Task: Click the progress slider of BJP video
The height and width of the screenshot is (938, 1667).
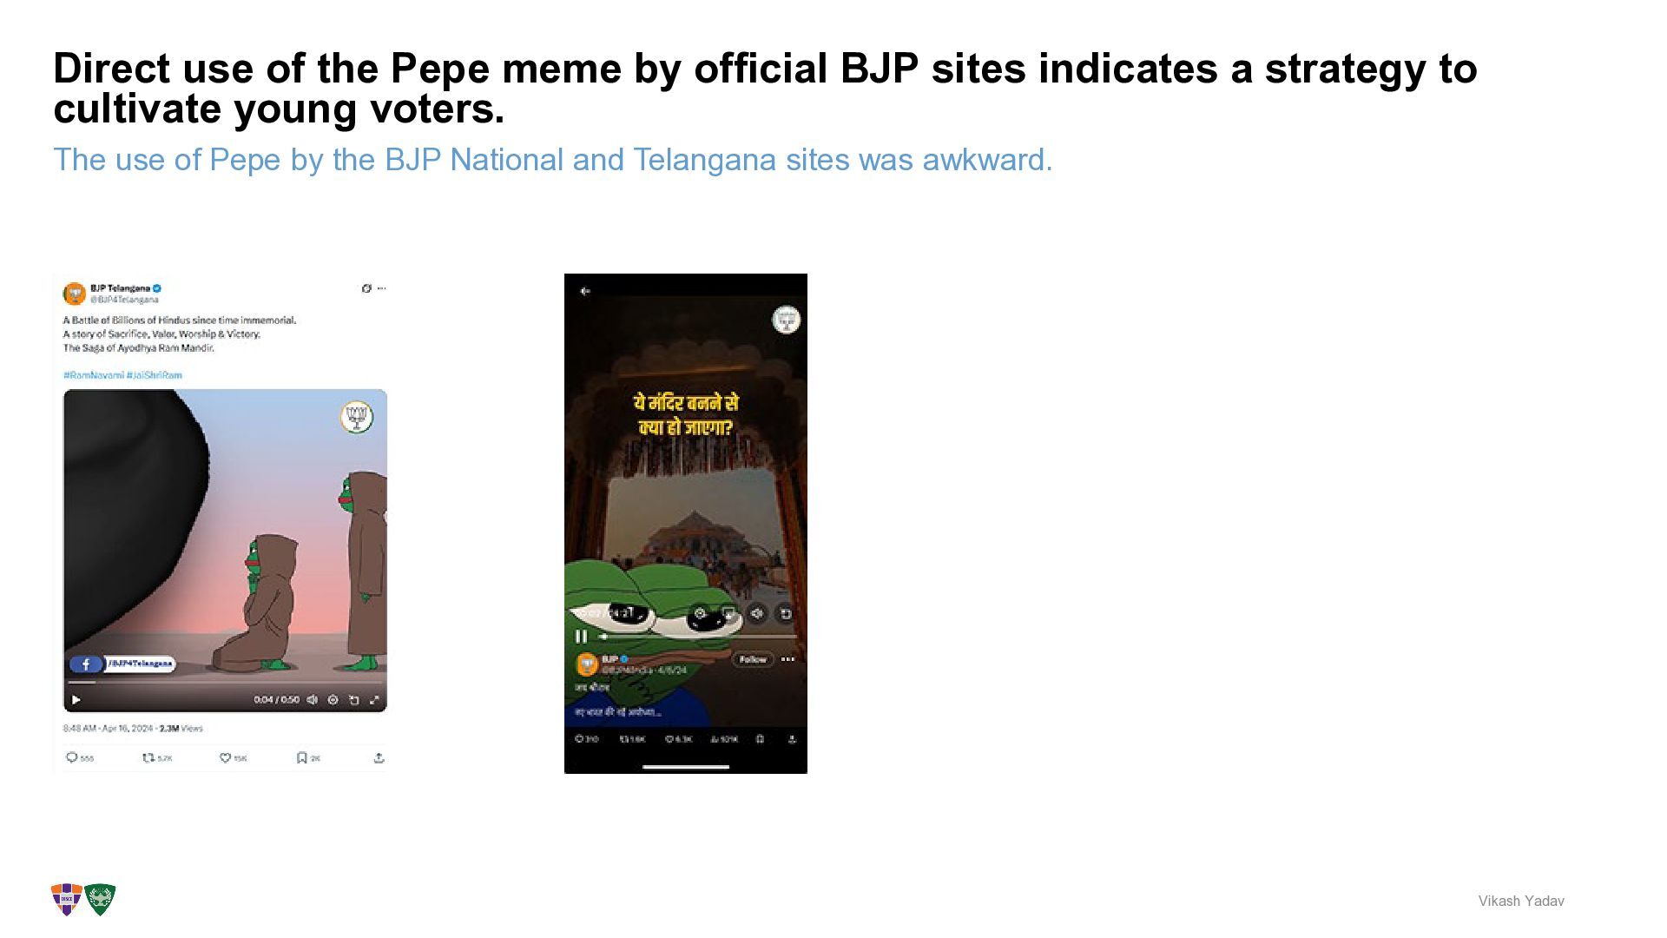Action: pos(697,637)
